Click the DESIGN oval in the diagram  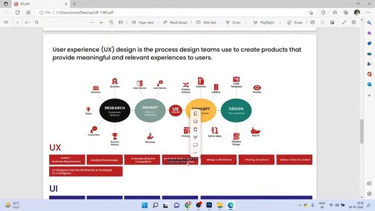coord(236,110)
